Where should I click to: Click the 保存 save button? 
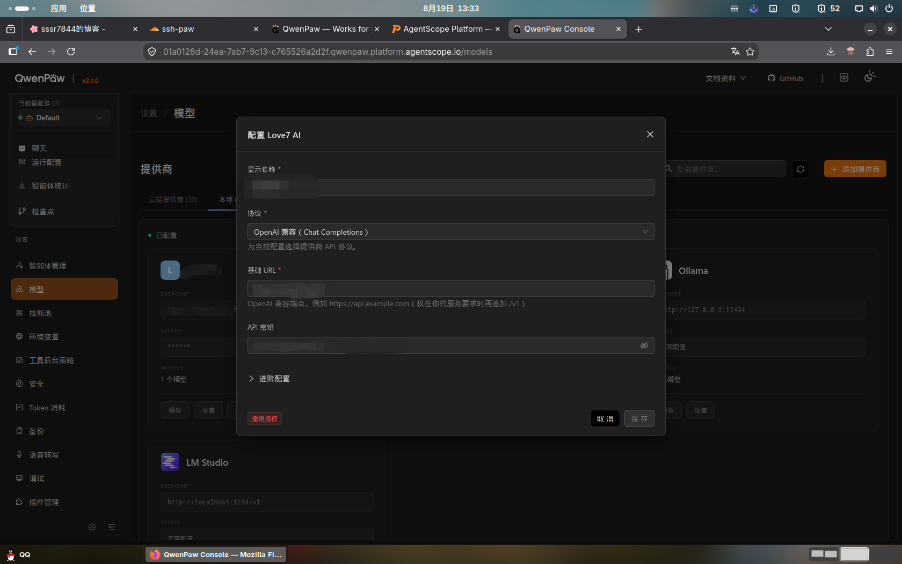click(639, 418)
